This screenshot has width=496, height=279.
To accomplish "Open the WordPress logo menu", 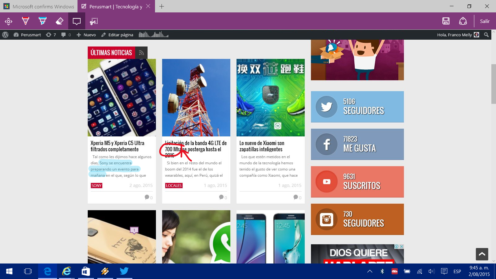I will [5, 35].
